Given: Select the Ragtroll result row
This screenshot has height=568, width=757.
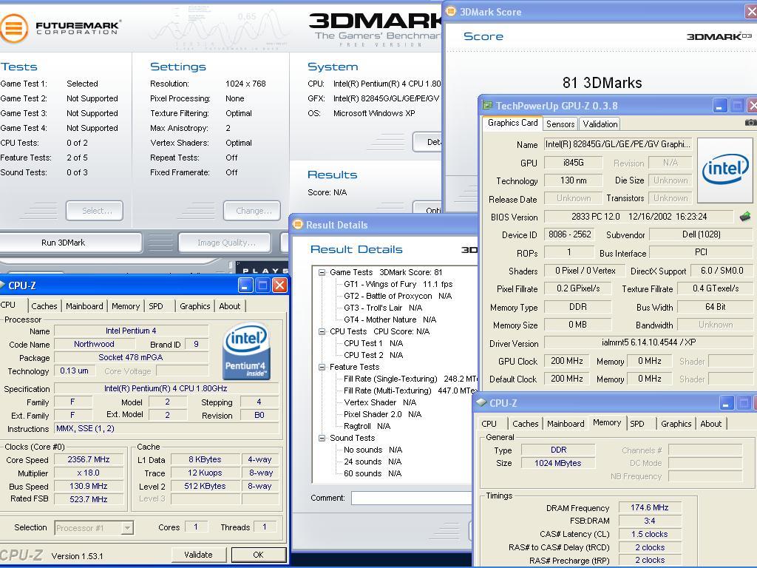Looking at the screenshot, I should 367,426.
